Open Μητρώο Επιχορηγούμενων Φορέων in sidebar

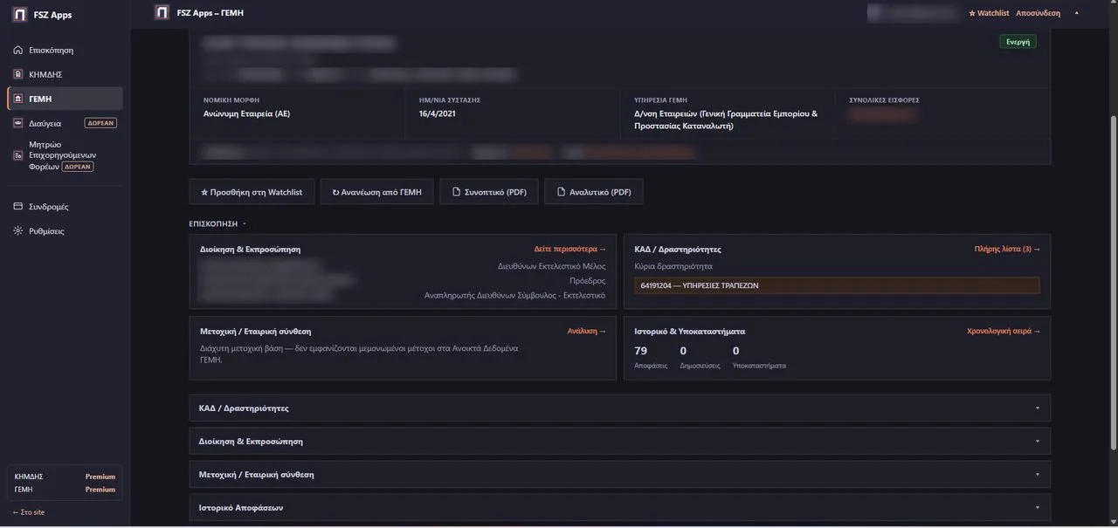coord(65,154)
